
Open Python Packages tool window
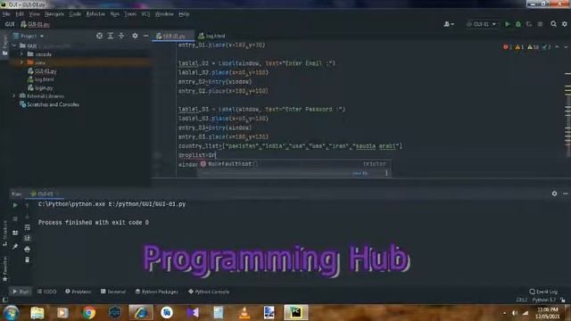click(x=157, y=292)
